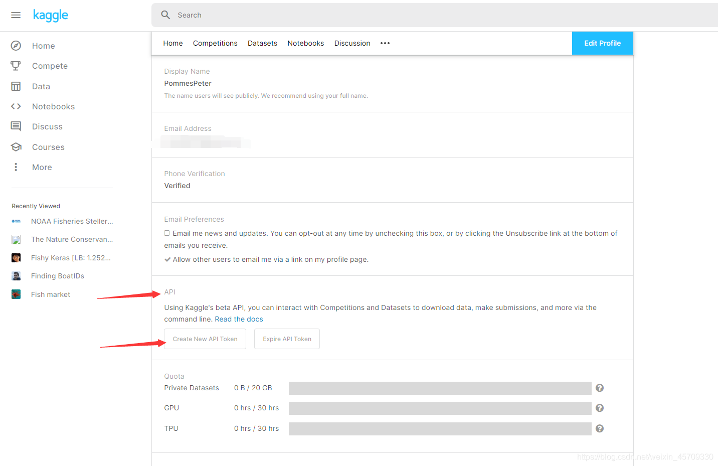
Task: Open NOAA Fisheries Steller recent item
Action: (x=72, y=221)
